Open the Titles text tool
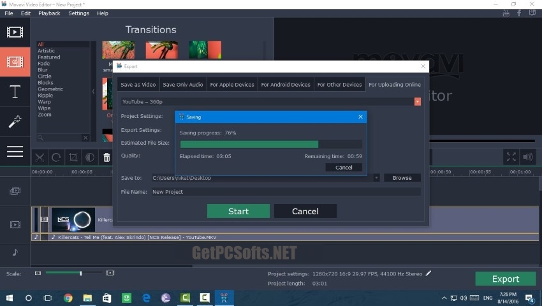The width and height of the screenshot is (542, 306). click(x=15, y=92)
